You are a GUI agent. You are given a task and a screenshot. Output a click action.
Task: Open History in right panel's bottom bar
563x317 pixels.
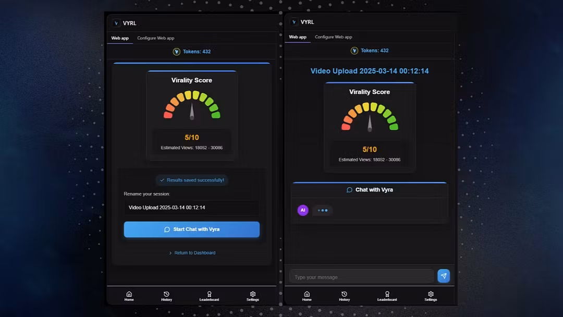(x=345, y=296)
